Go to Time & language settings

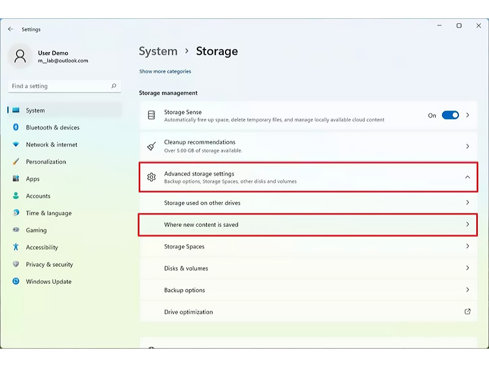(x=64, y=213)
